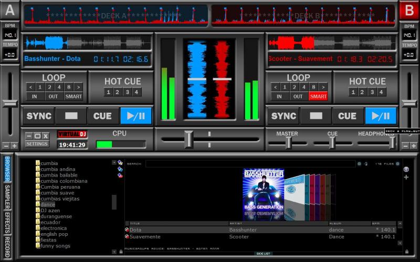Double loop length with Deck A > arrow

pos(78,87)
